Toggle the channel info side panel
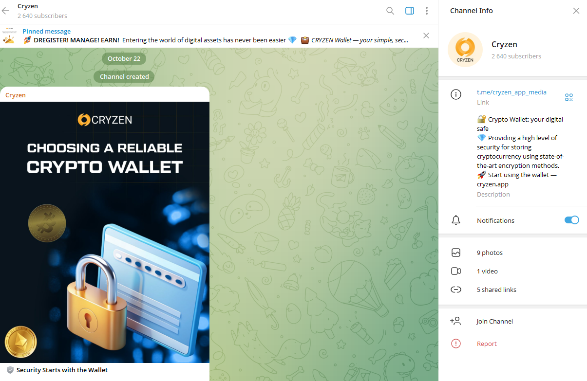This screenshot has height=381, width=587. click(x=410, y=11)
